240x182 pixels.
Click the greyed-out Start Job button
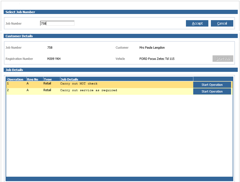click(223, 59)
